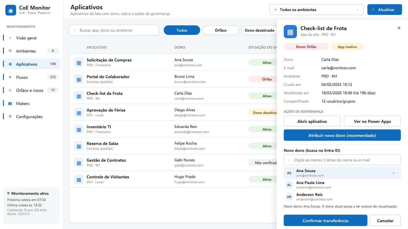Select the Todos filter pill
The height and width of the screenshot is (229, 408).
tap(182, 30)
